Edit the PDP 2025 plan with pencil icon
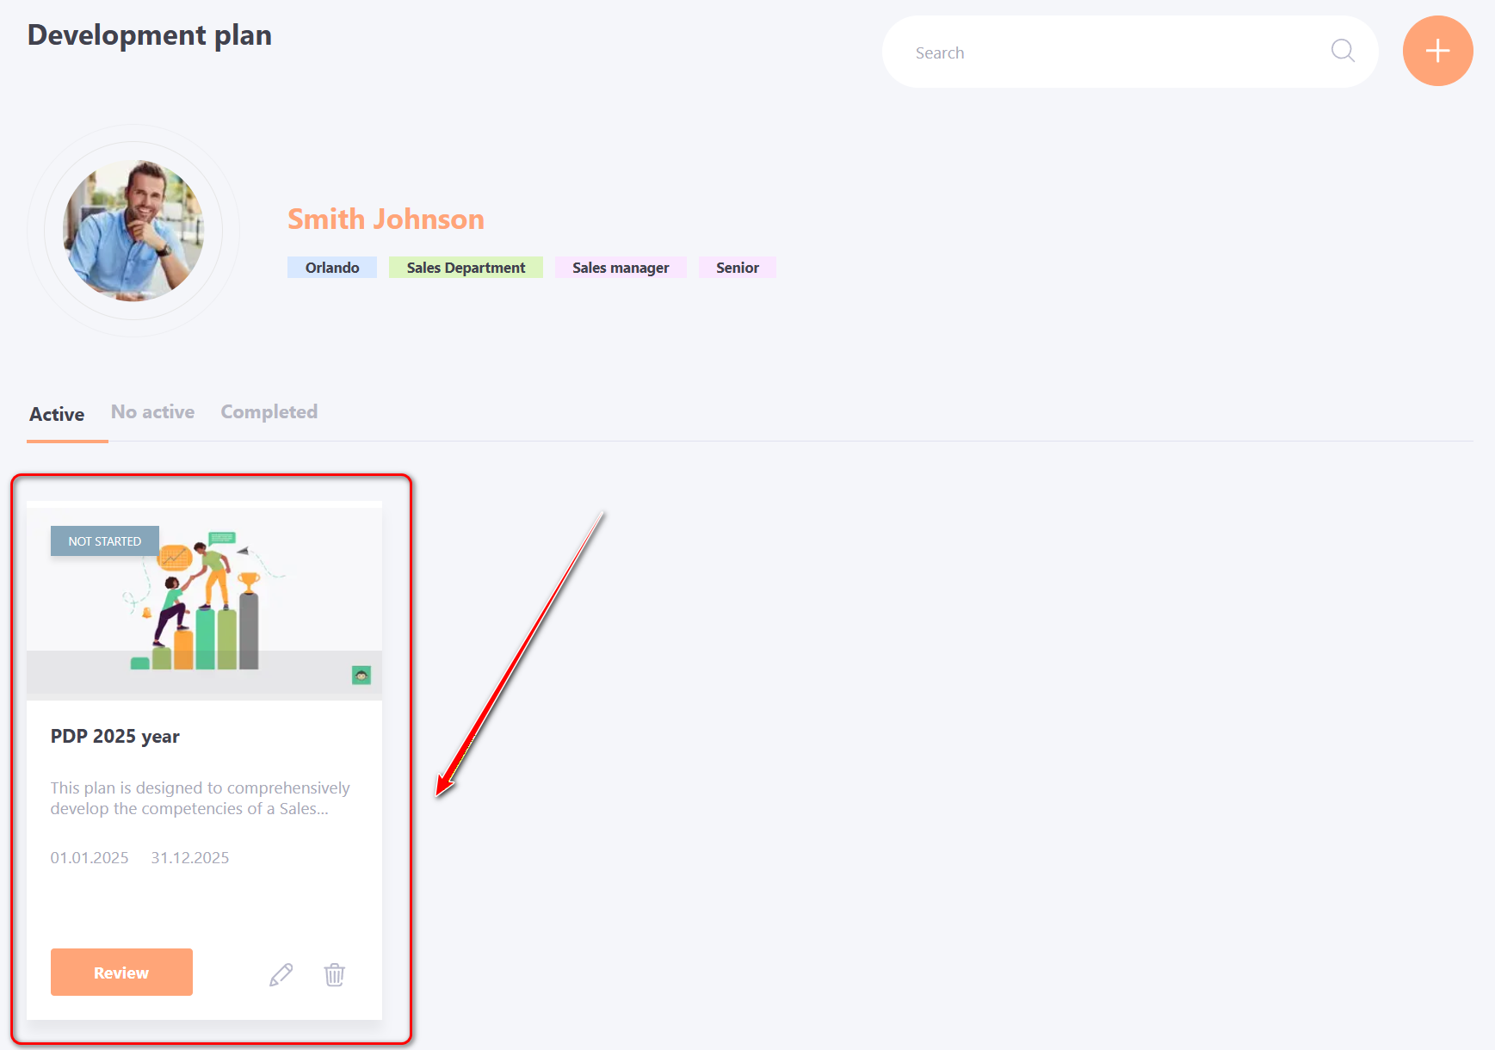Image resolution: width=1495 pixels, height=1050 pixels. (x=281, y=974)
